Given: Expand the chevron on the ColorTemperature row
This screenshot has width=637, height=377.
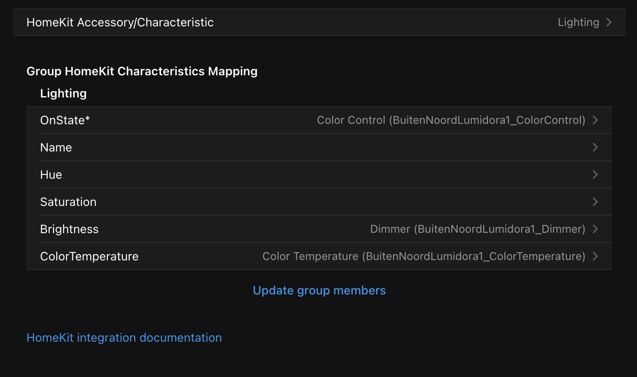Looking at the screenshot, I should (x=595, y=256).
